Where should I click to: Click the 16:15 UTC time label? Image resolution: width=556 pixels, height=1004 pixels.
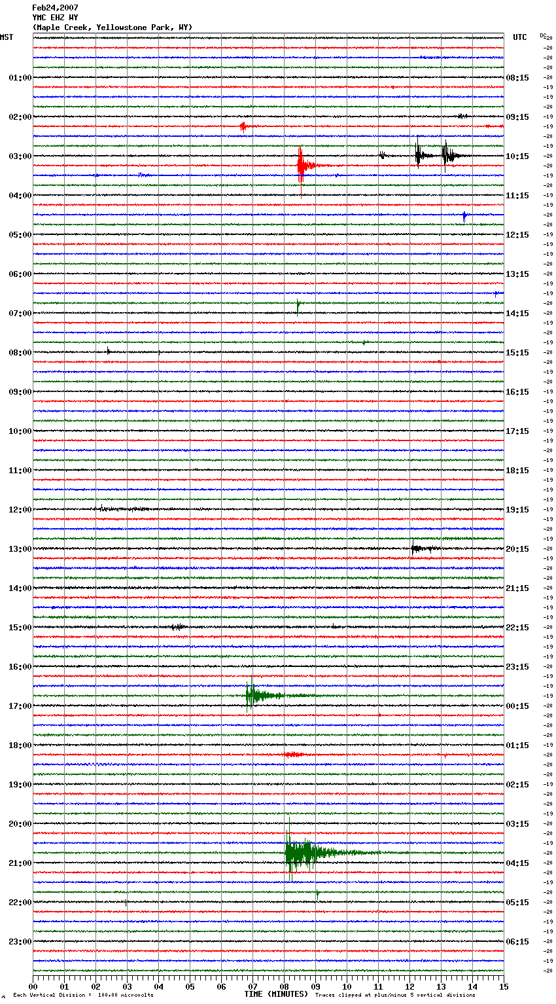517,391
